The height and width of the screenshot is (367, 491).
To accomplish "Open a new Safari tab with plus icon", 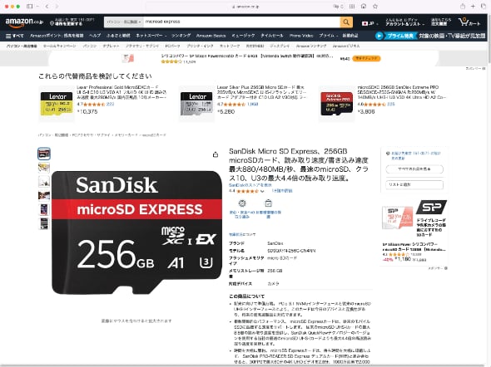I will point(473,7).
